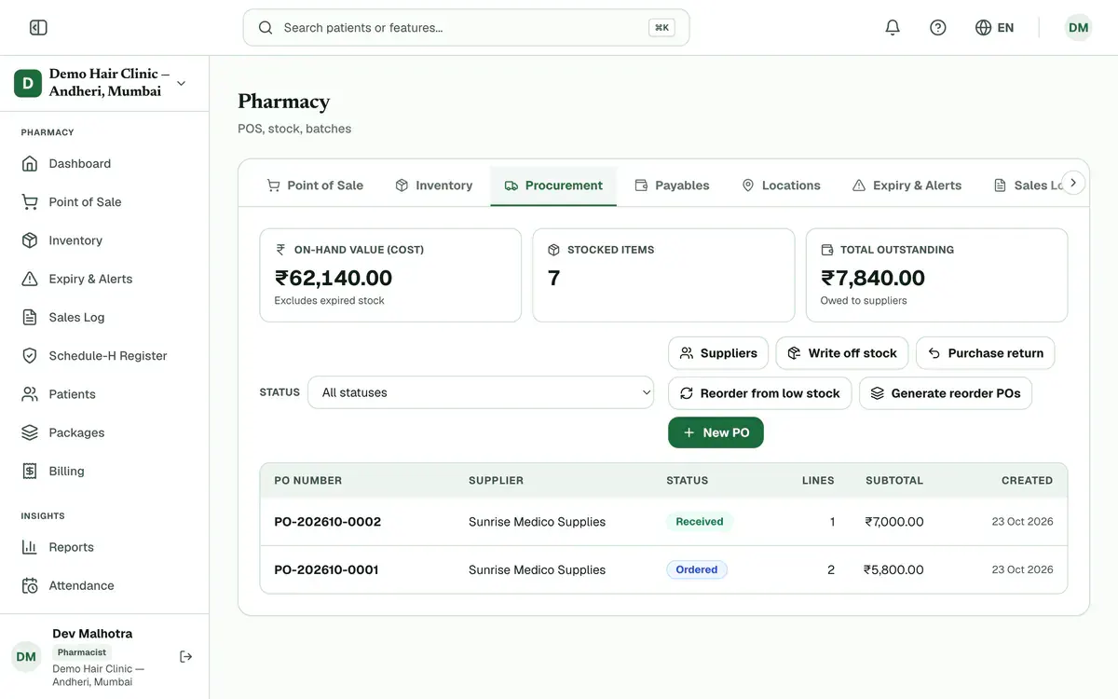Select the Procurement tab
Viewport: 1118px width, 699px height.
(x=553, y=185)
